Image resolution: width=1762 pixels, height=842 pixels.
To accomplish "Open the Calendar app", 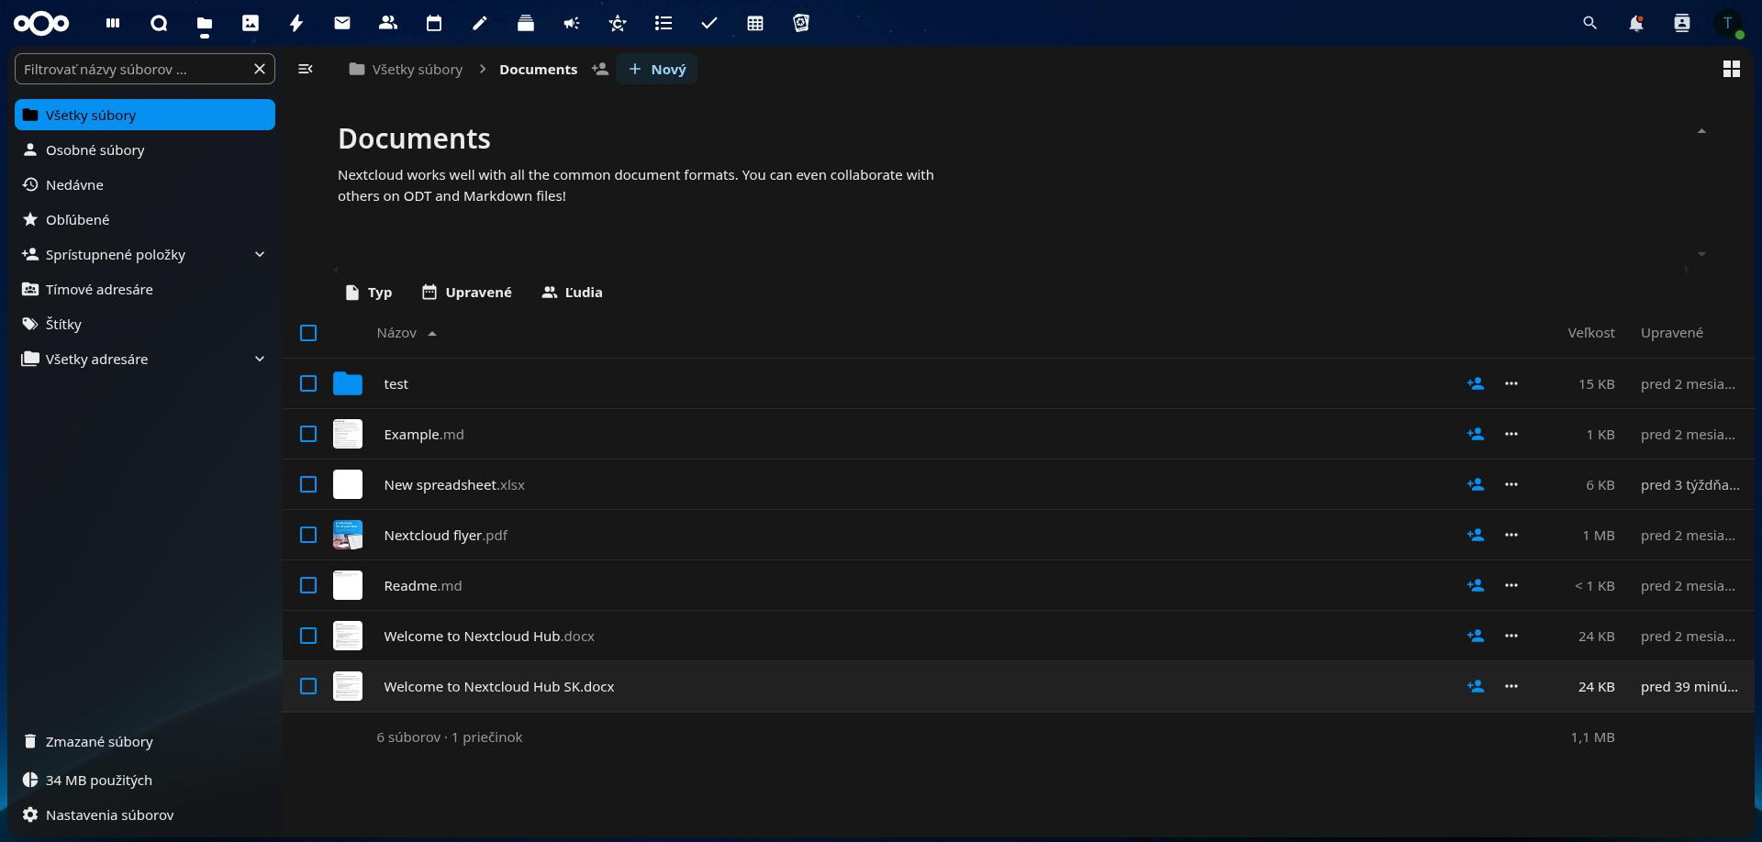I will [434, 23].
